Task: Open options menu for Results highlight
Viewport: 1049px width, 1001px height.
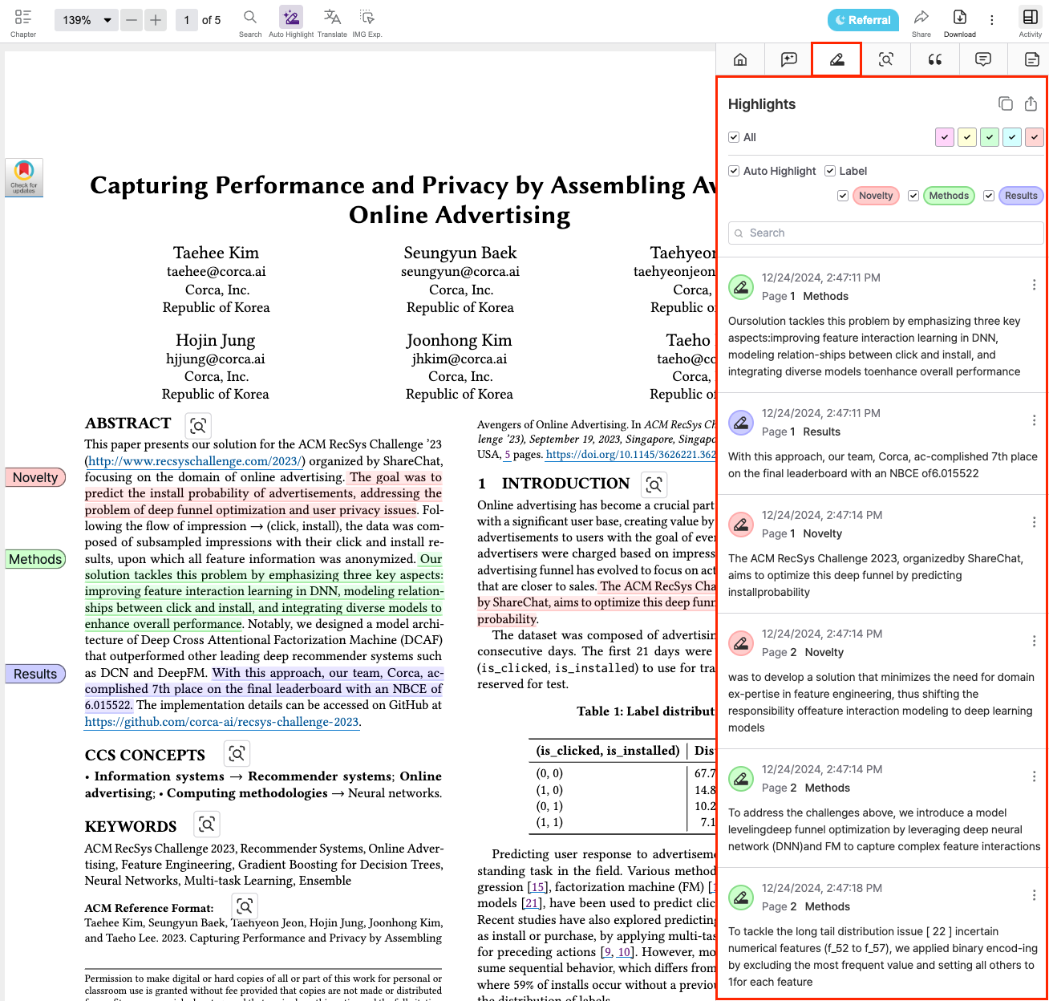Action: pos(1034,420)
